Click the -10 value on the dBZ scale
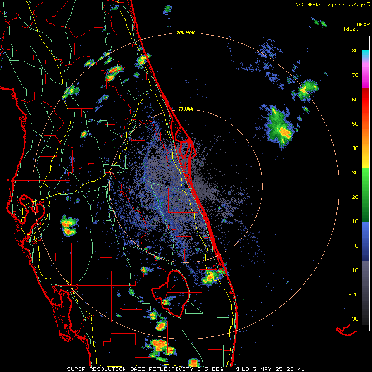The image size is (372, 372). coord(353,270)
